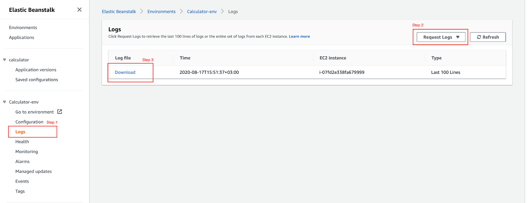This screenshot has width=528, height=203.
Task: Open external link icon beside Go to environment
Action: 60,112
